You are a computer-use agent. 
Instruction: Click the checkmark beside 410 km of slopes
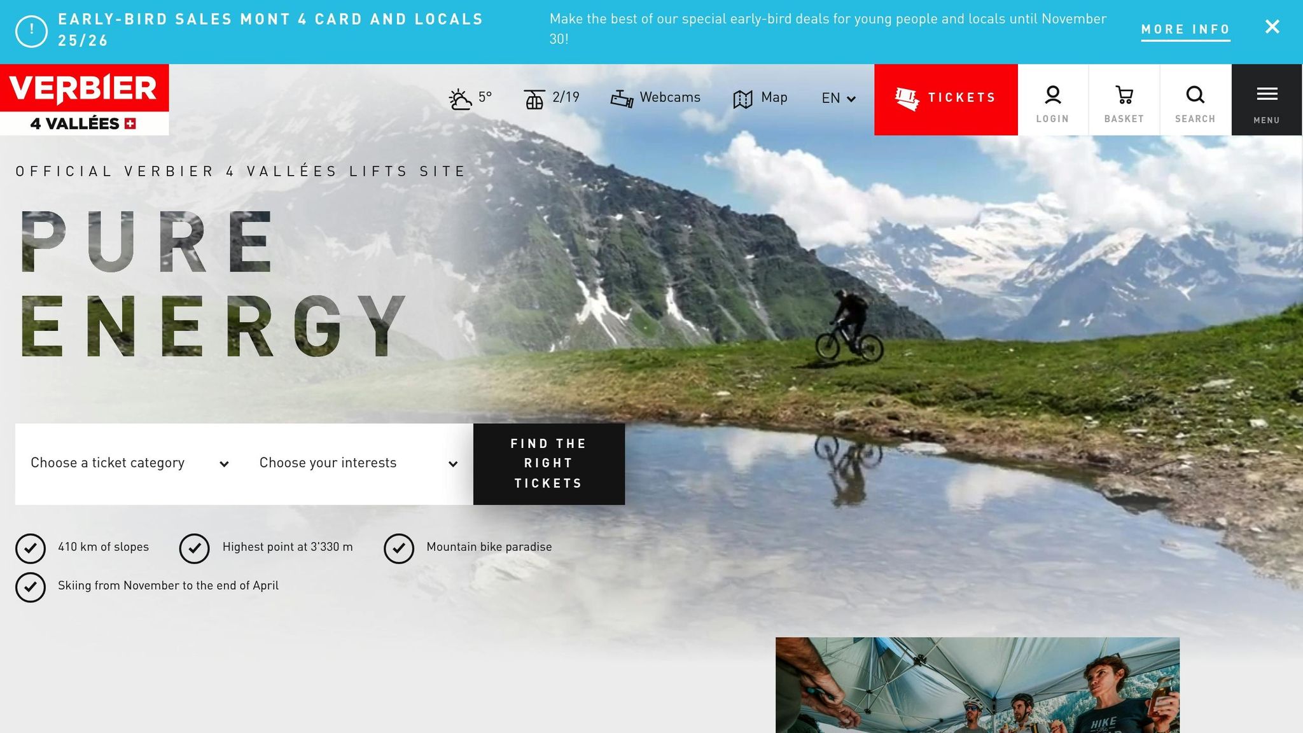tap(31, 548)
